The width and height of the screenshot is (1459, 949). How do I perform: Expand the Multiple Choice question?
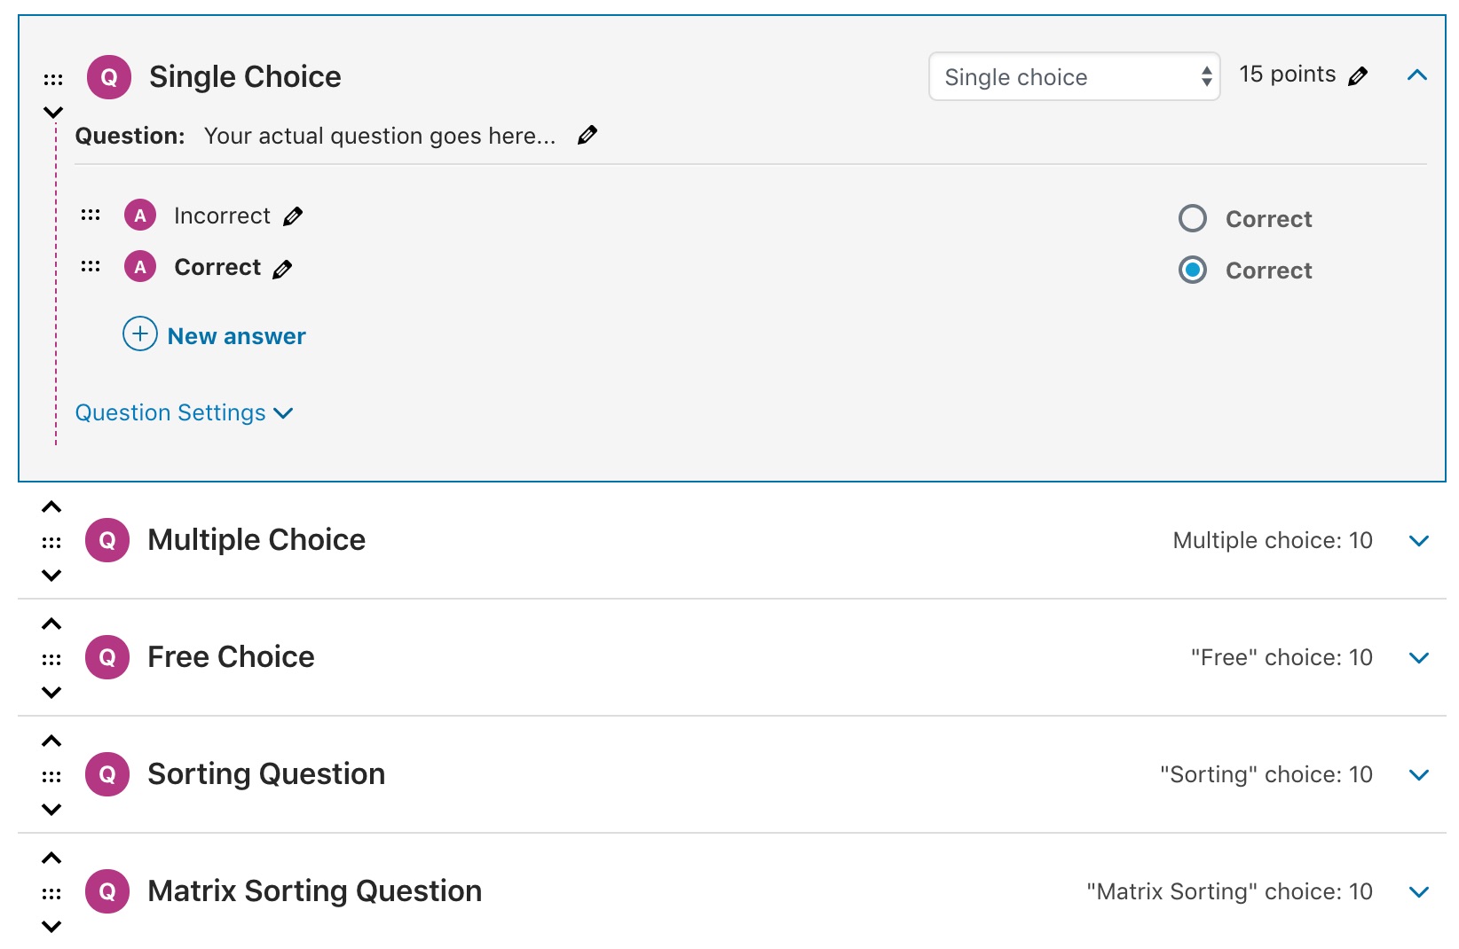[x=1419, y=541]
